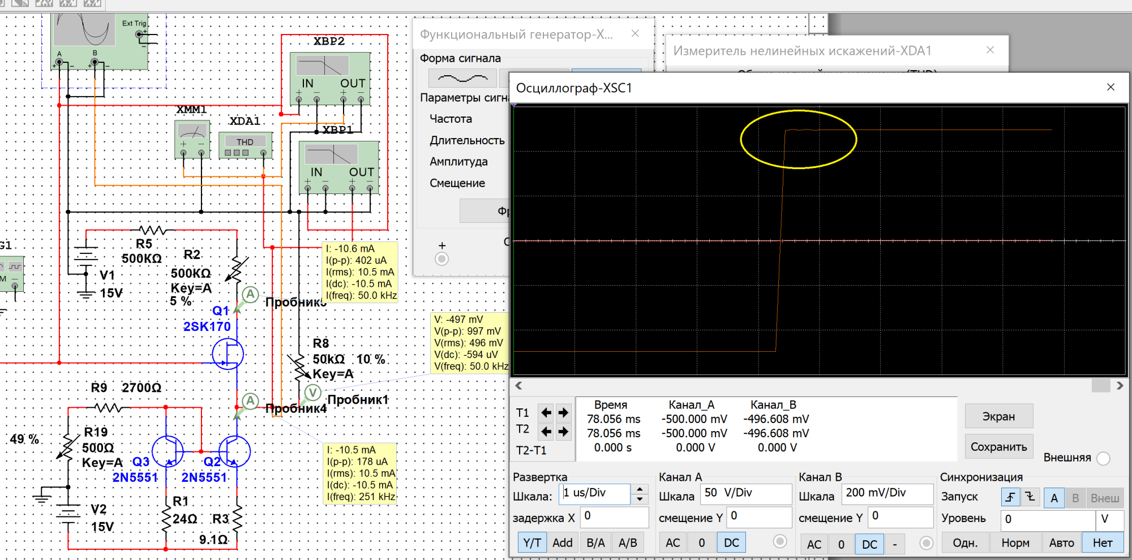Select the Q1 2SK170 transistor symbol
The image size is (1132, 560).
228,354
